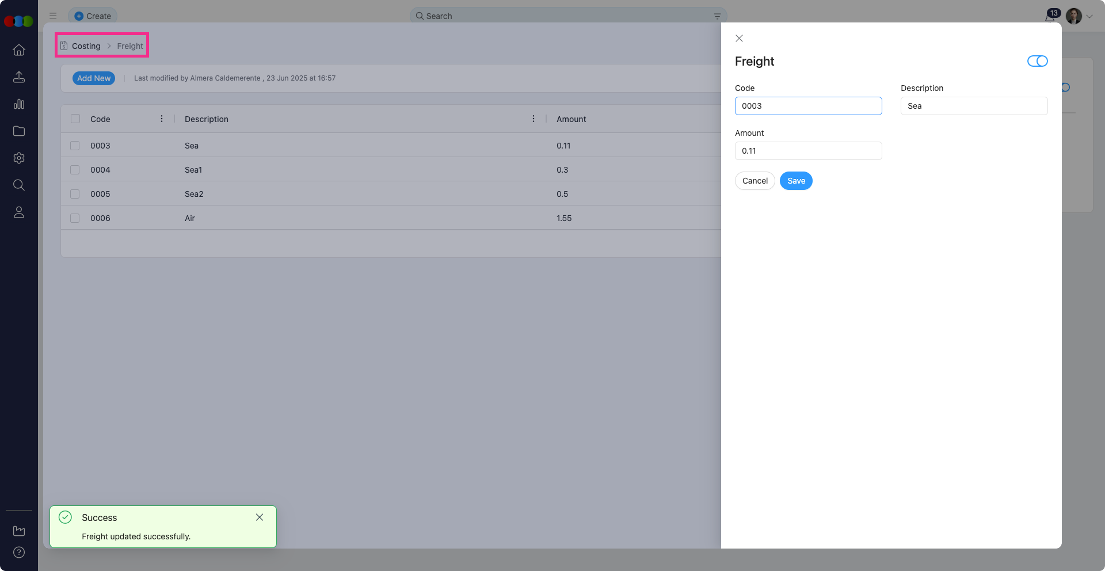
Task: Check the box for row 0004
Action: pos(75,170)
